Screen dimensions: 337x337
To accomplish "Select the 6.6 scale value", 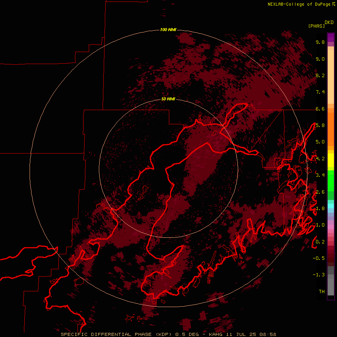I will pos(320,109).
